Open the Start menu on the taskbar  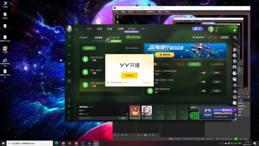3,143
